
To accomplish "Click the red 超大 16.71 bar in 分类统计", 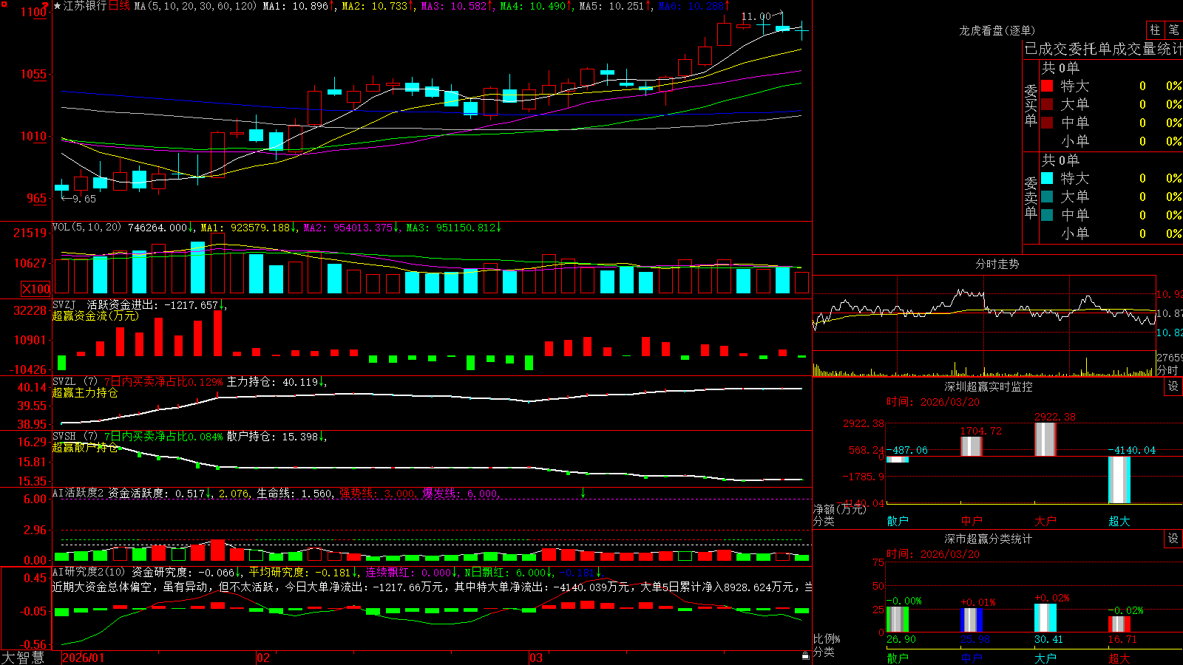I will pyautogui.click(x=1119, y=624).
